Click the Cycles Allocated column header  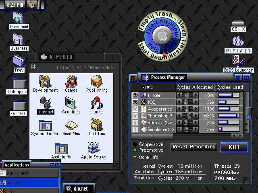point(194,87)
